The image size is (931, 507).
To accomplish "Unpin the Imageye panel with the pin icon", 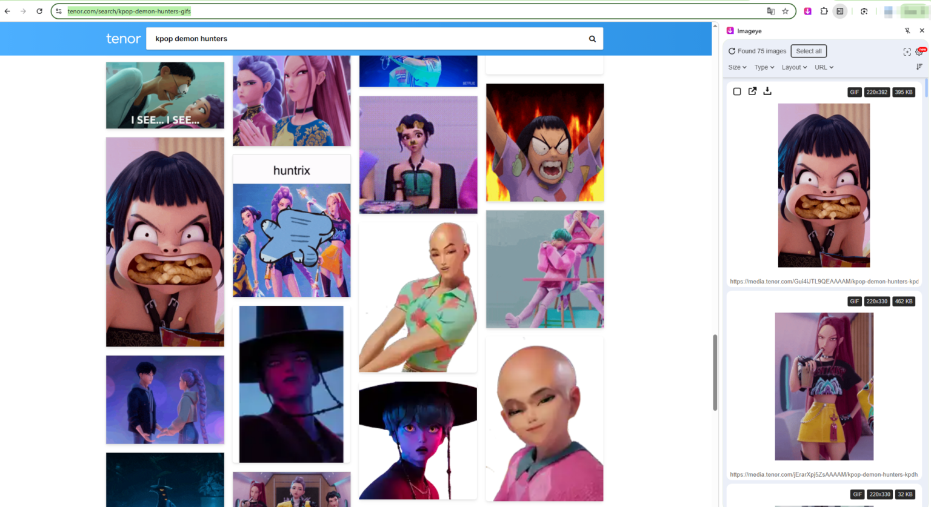I will pos(907,30).
